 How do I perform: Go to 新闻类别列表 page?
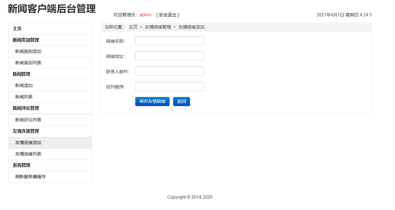(50, 63)
